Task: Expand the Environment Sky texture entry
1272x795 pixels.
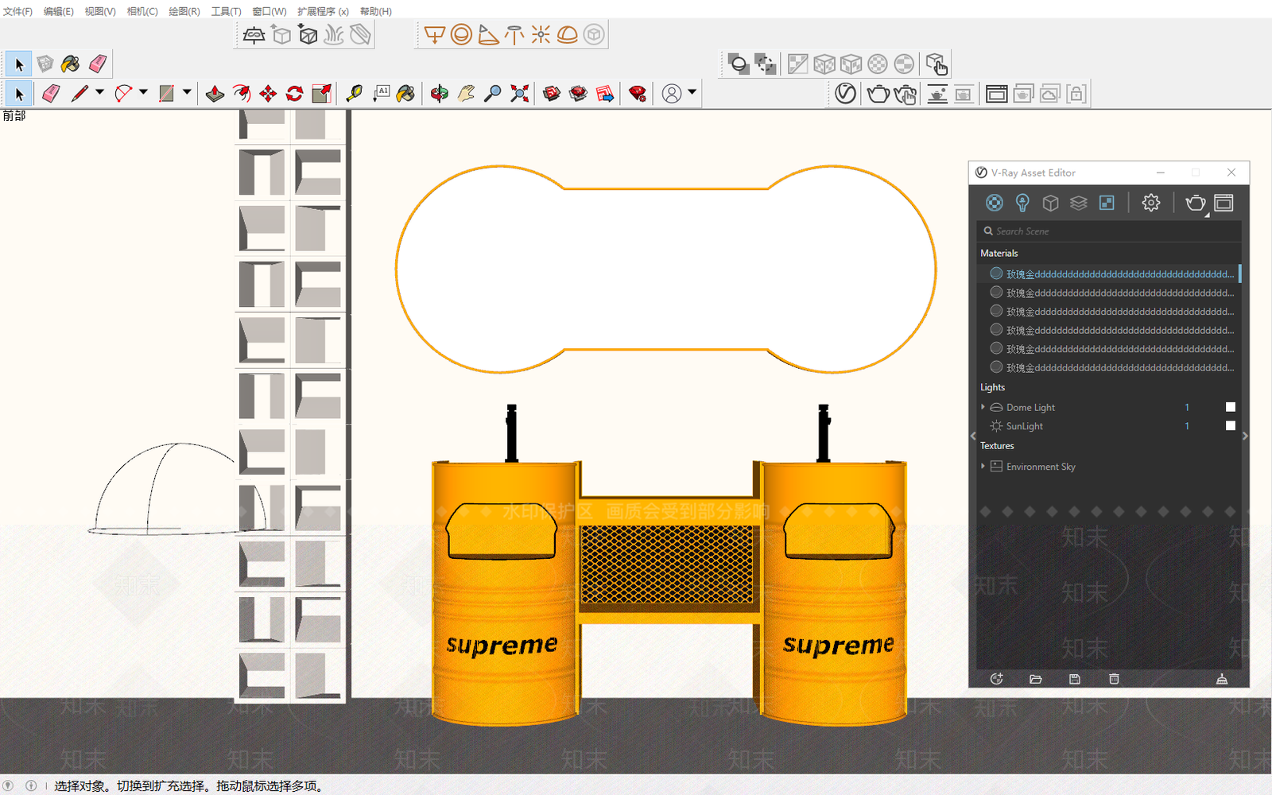Action: coord(983,467)
